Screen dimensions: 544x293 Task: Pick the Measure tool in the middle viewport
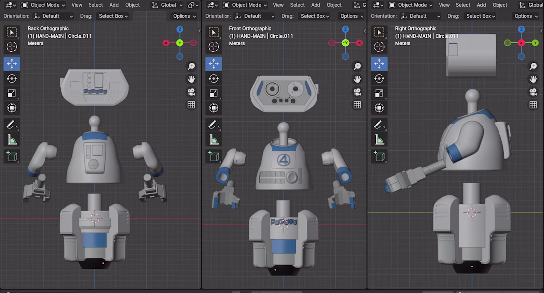214,140
